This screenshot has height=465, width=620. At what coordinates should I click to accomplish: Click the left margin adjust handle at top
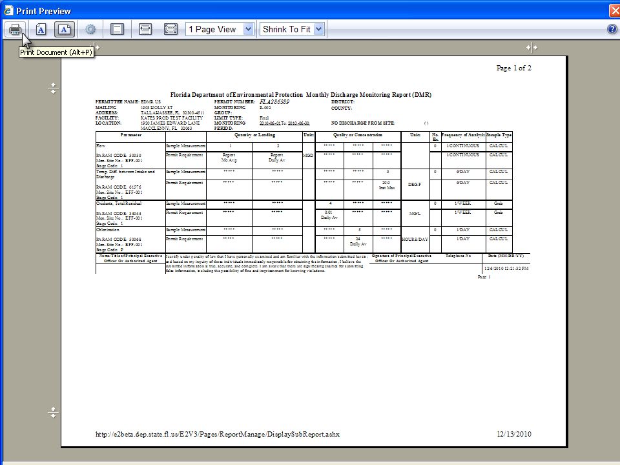(96, 48)
